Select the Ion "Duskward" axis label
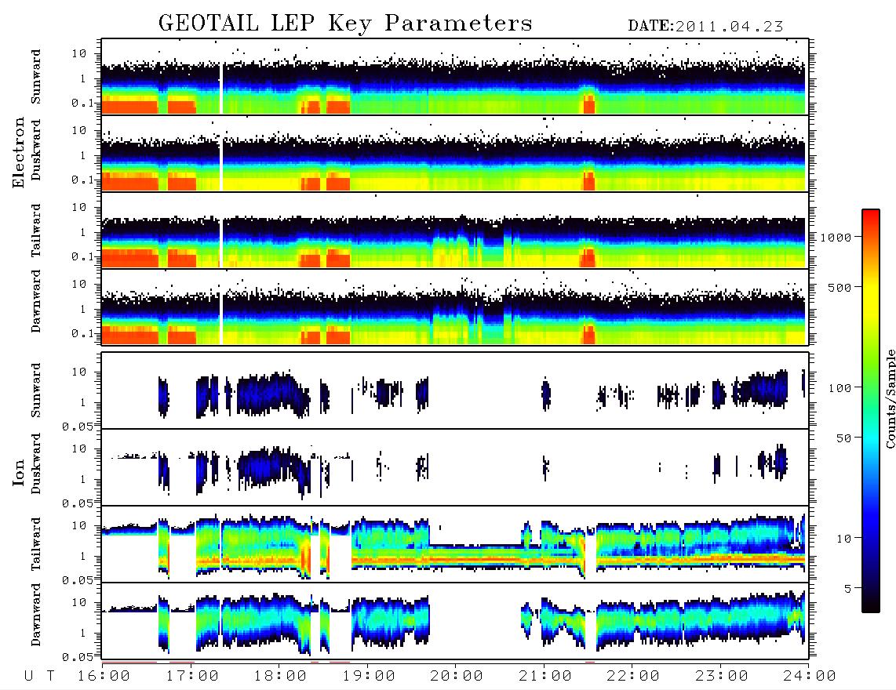 [36, 463]
